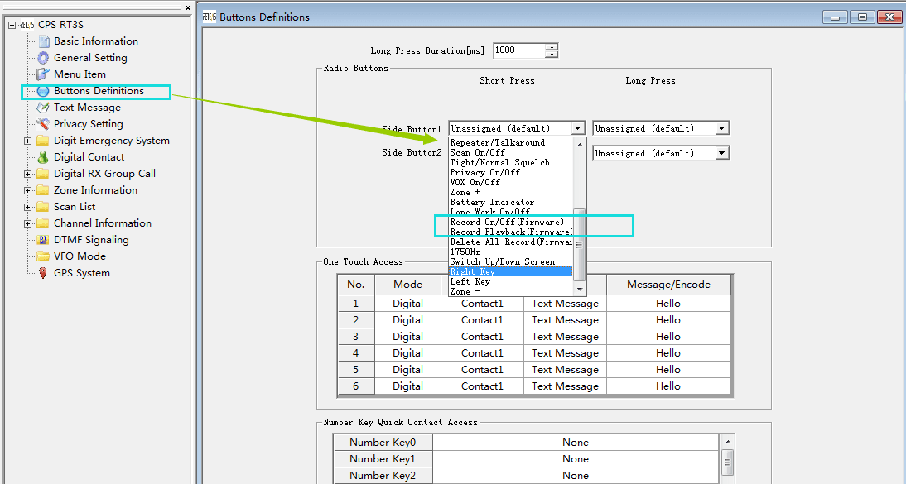Viewport: 906px width, 484px height.
Task: Select Battery Indicator from dropdown list
Action: click(492, 202)
